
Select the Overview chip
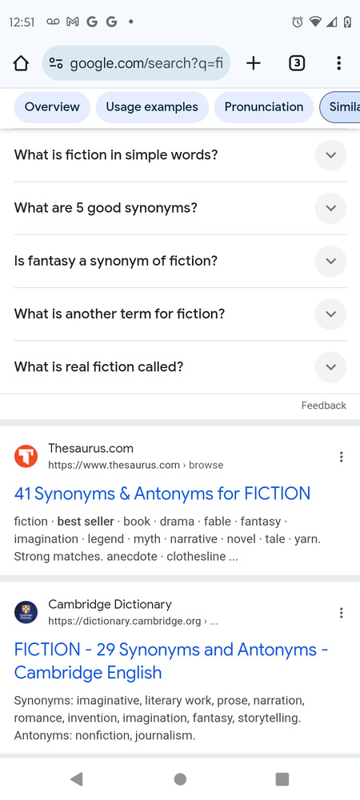[x=52, y=107]
